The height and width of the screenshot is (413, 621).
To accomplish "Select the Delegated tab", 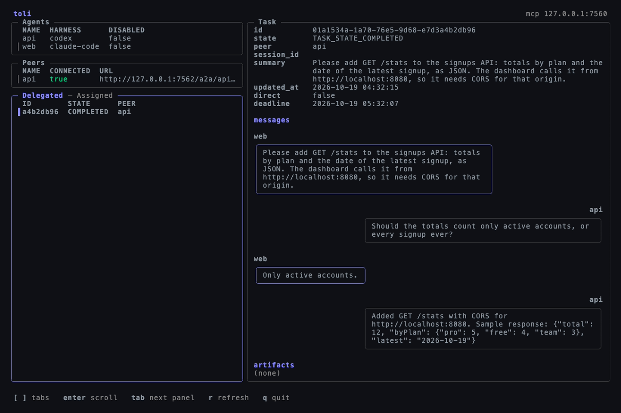I will pos(43,95).
